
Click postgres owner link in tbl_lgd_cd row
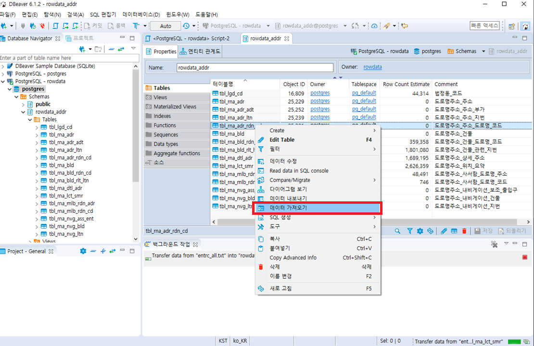point(320,93)
